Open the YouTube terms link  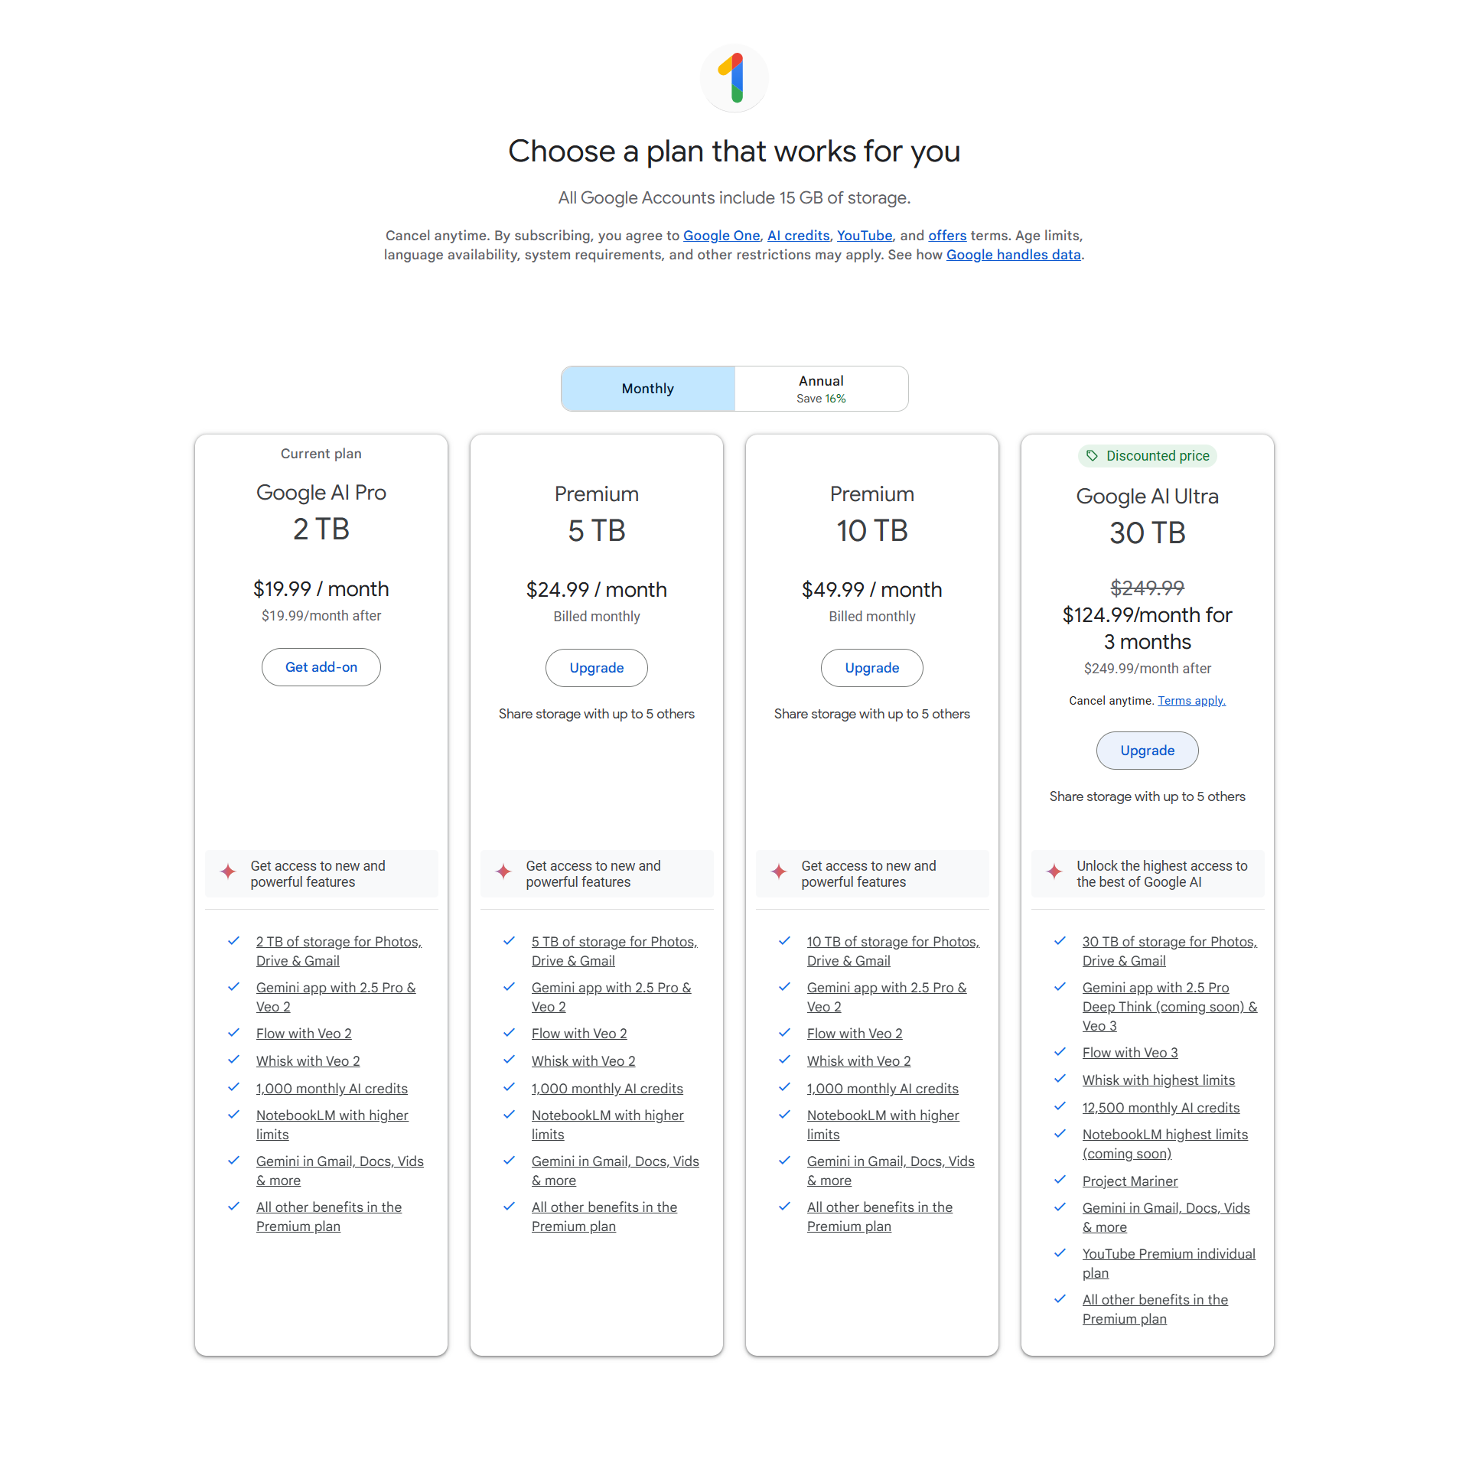point(865,236)
